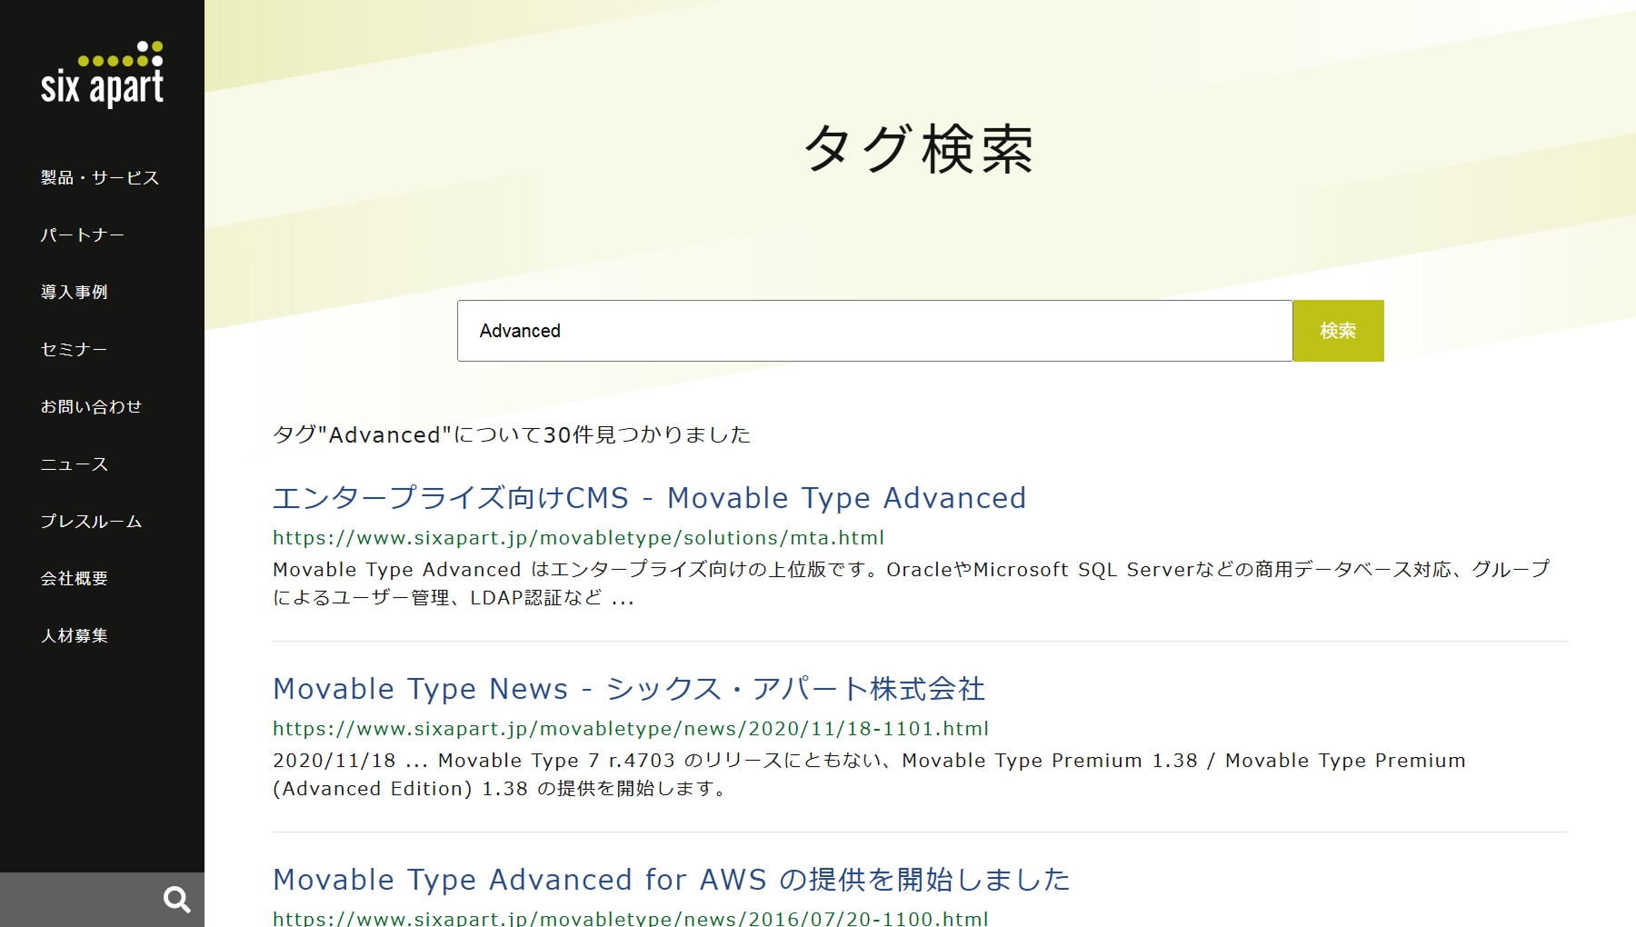Click the description mentioning Oracle and SQL Server
1636x927 pixels.
click(x=911, y=583)
